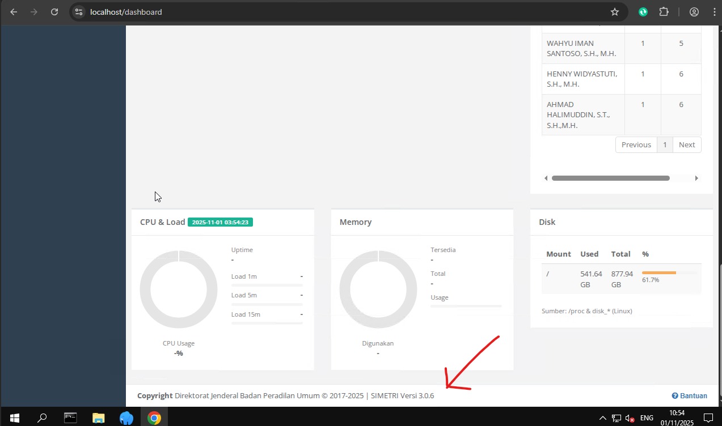
Task: View site information icon in address bar
Action: coord(79,12)
